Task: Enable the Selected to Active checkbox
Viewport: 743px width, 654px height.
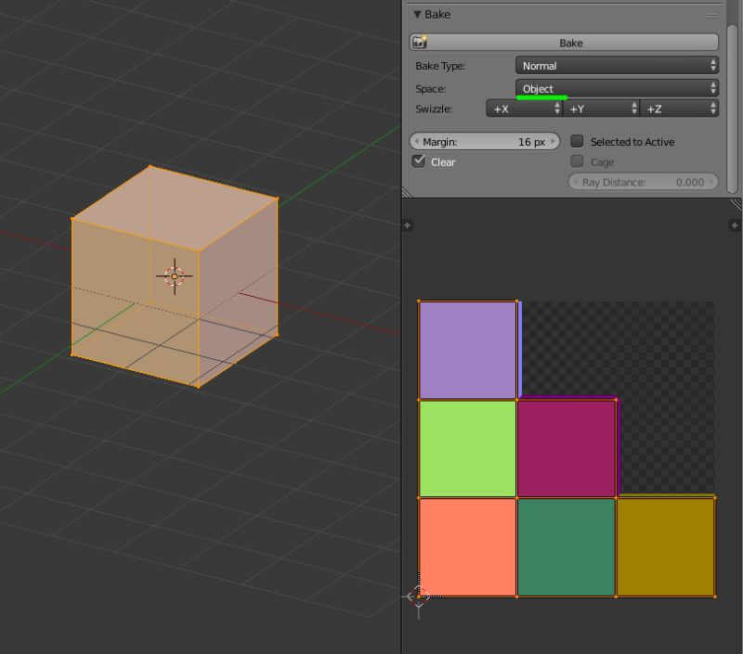Action: [576, 140]
